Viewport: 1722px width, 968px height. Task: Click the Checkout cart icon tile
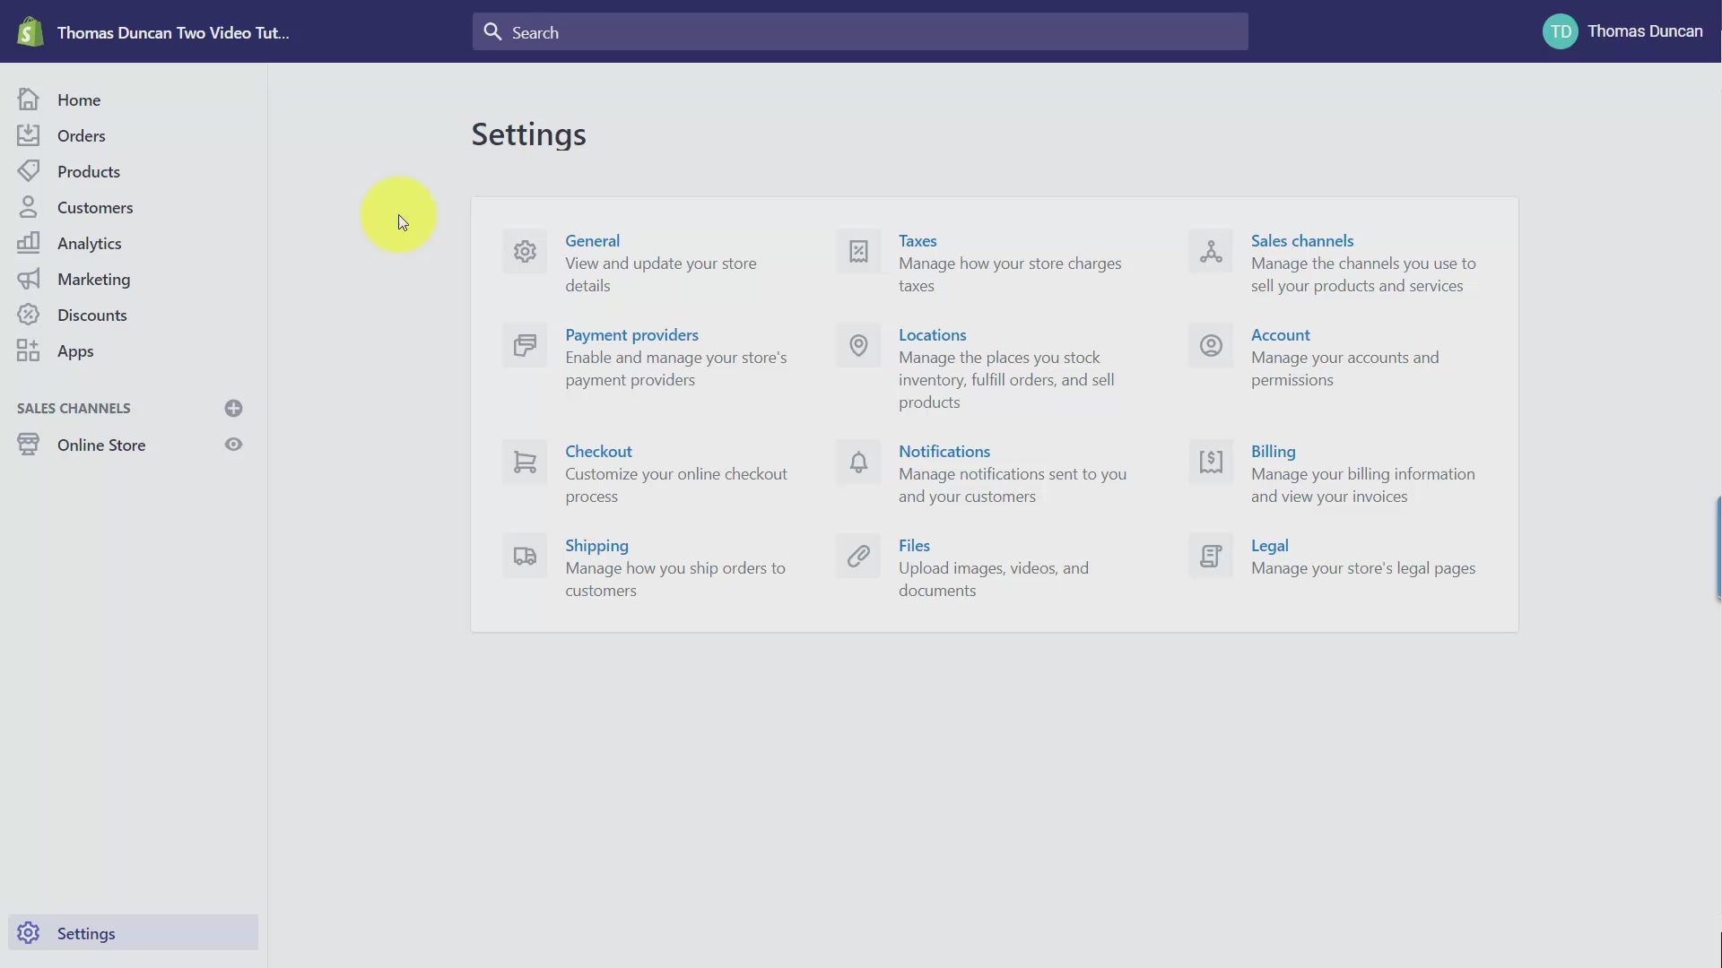(525, 462)
